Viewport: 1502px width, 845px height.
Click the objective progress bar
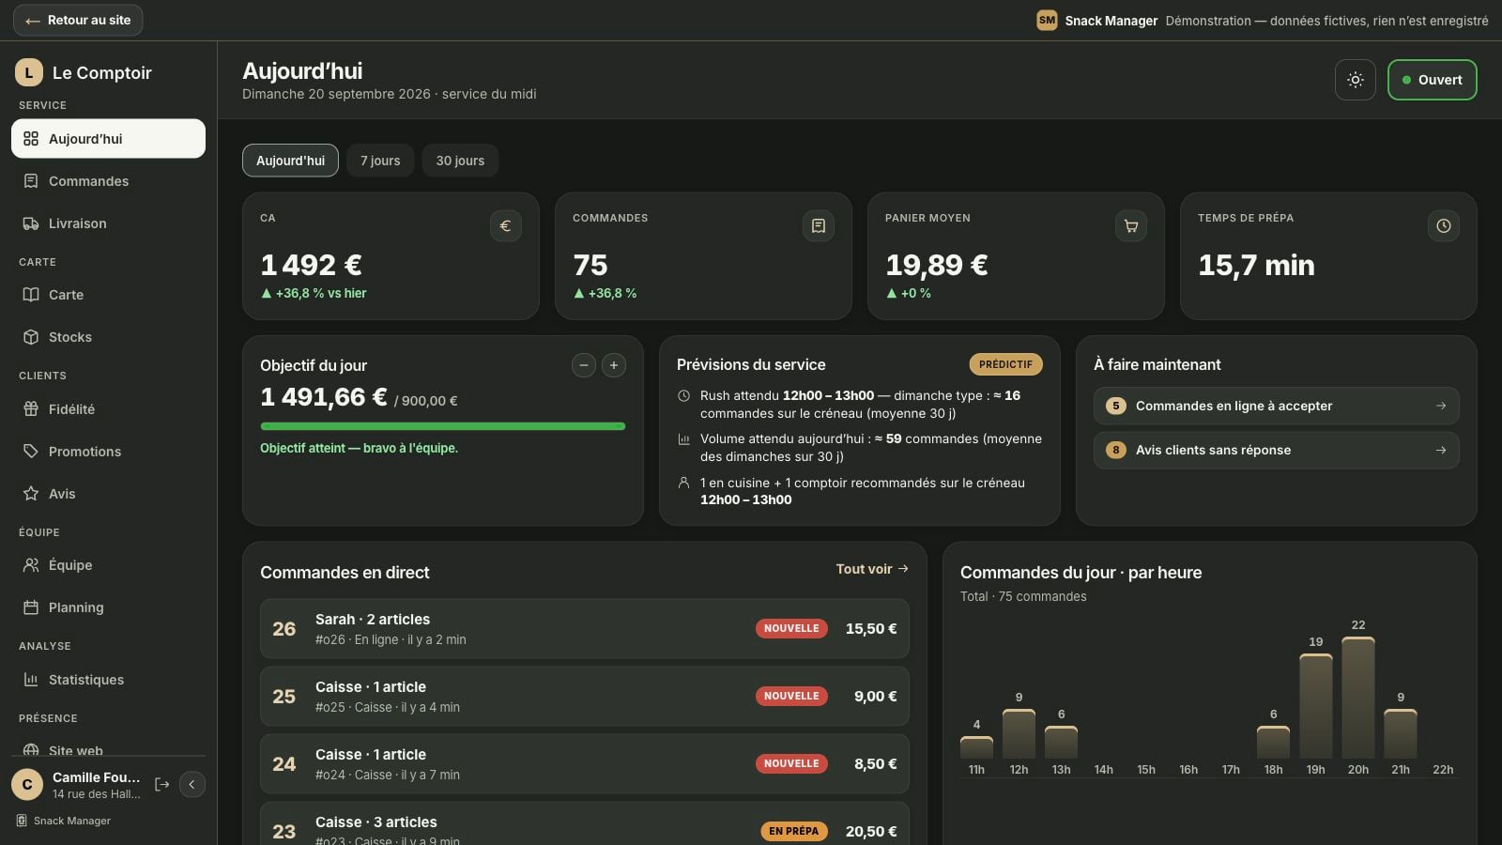click(442, 426)
